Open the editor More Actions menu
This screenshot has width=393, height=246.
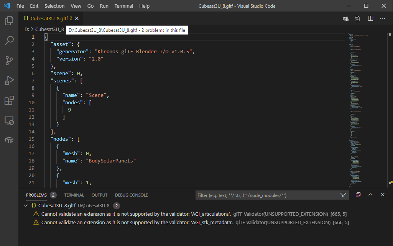click(x=382, y=18)
